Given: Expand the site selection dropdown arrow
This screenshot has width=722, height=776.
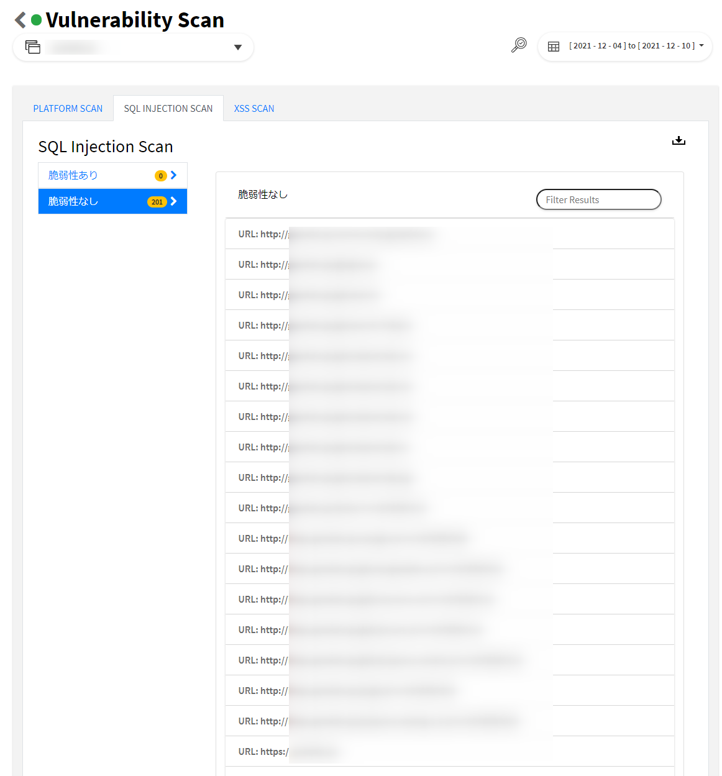Looking at the screenshot, I should [237, 48].
